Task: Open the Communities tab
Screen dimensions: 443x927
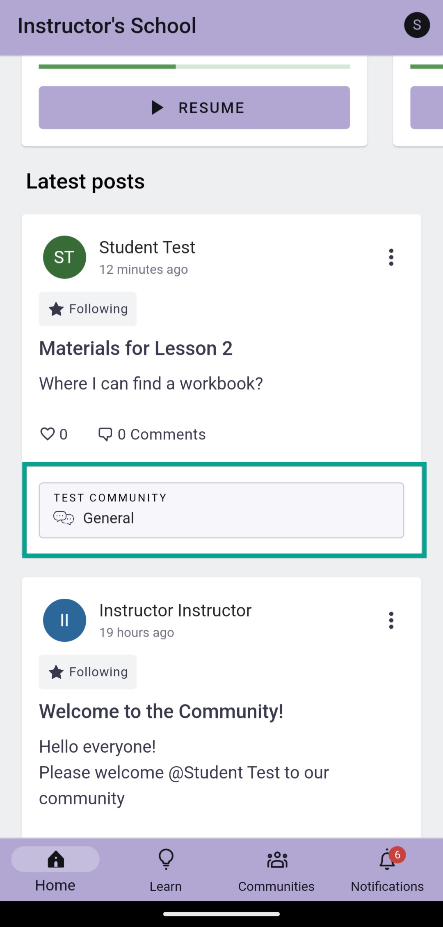Action: coord(276,870)
